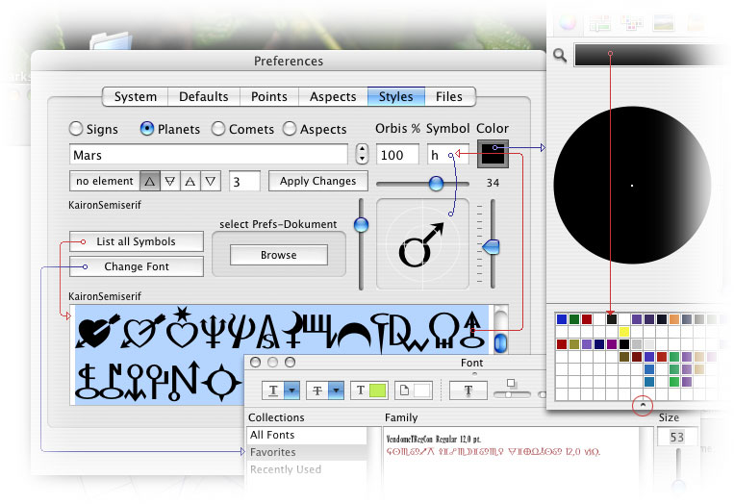Click the text shadow T button

468,391
